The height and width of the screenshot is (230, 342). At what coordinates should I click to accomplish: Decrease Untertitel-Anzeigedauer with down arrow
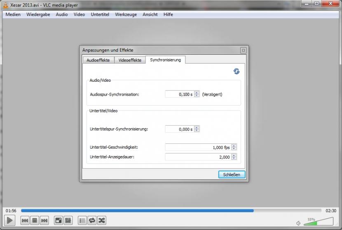point(234,158)
